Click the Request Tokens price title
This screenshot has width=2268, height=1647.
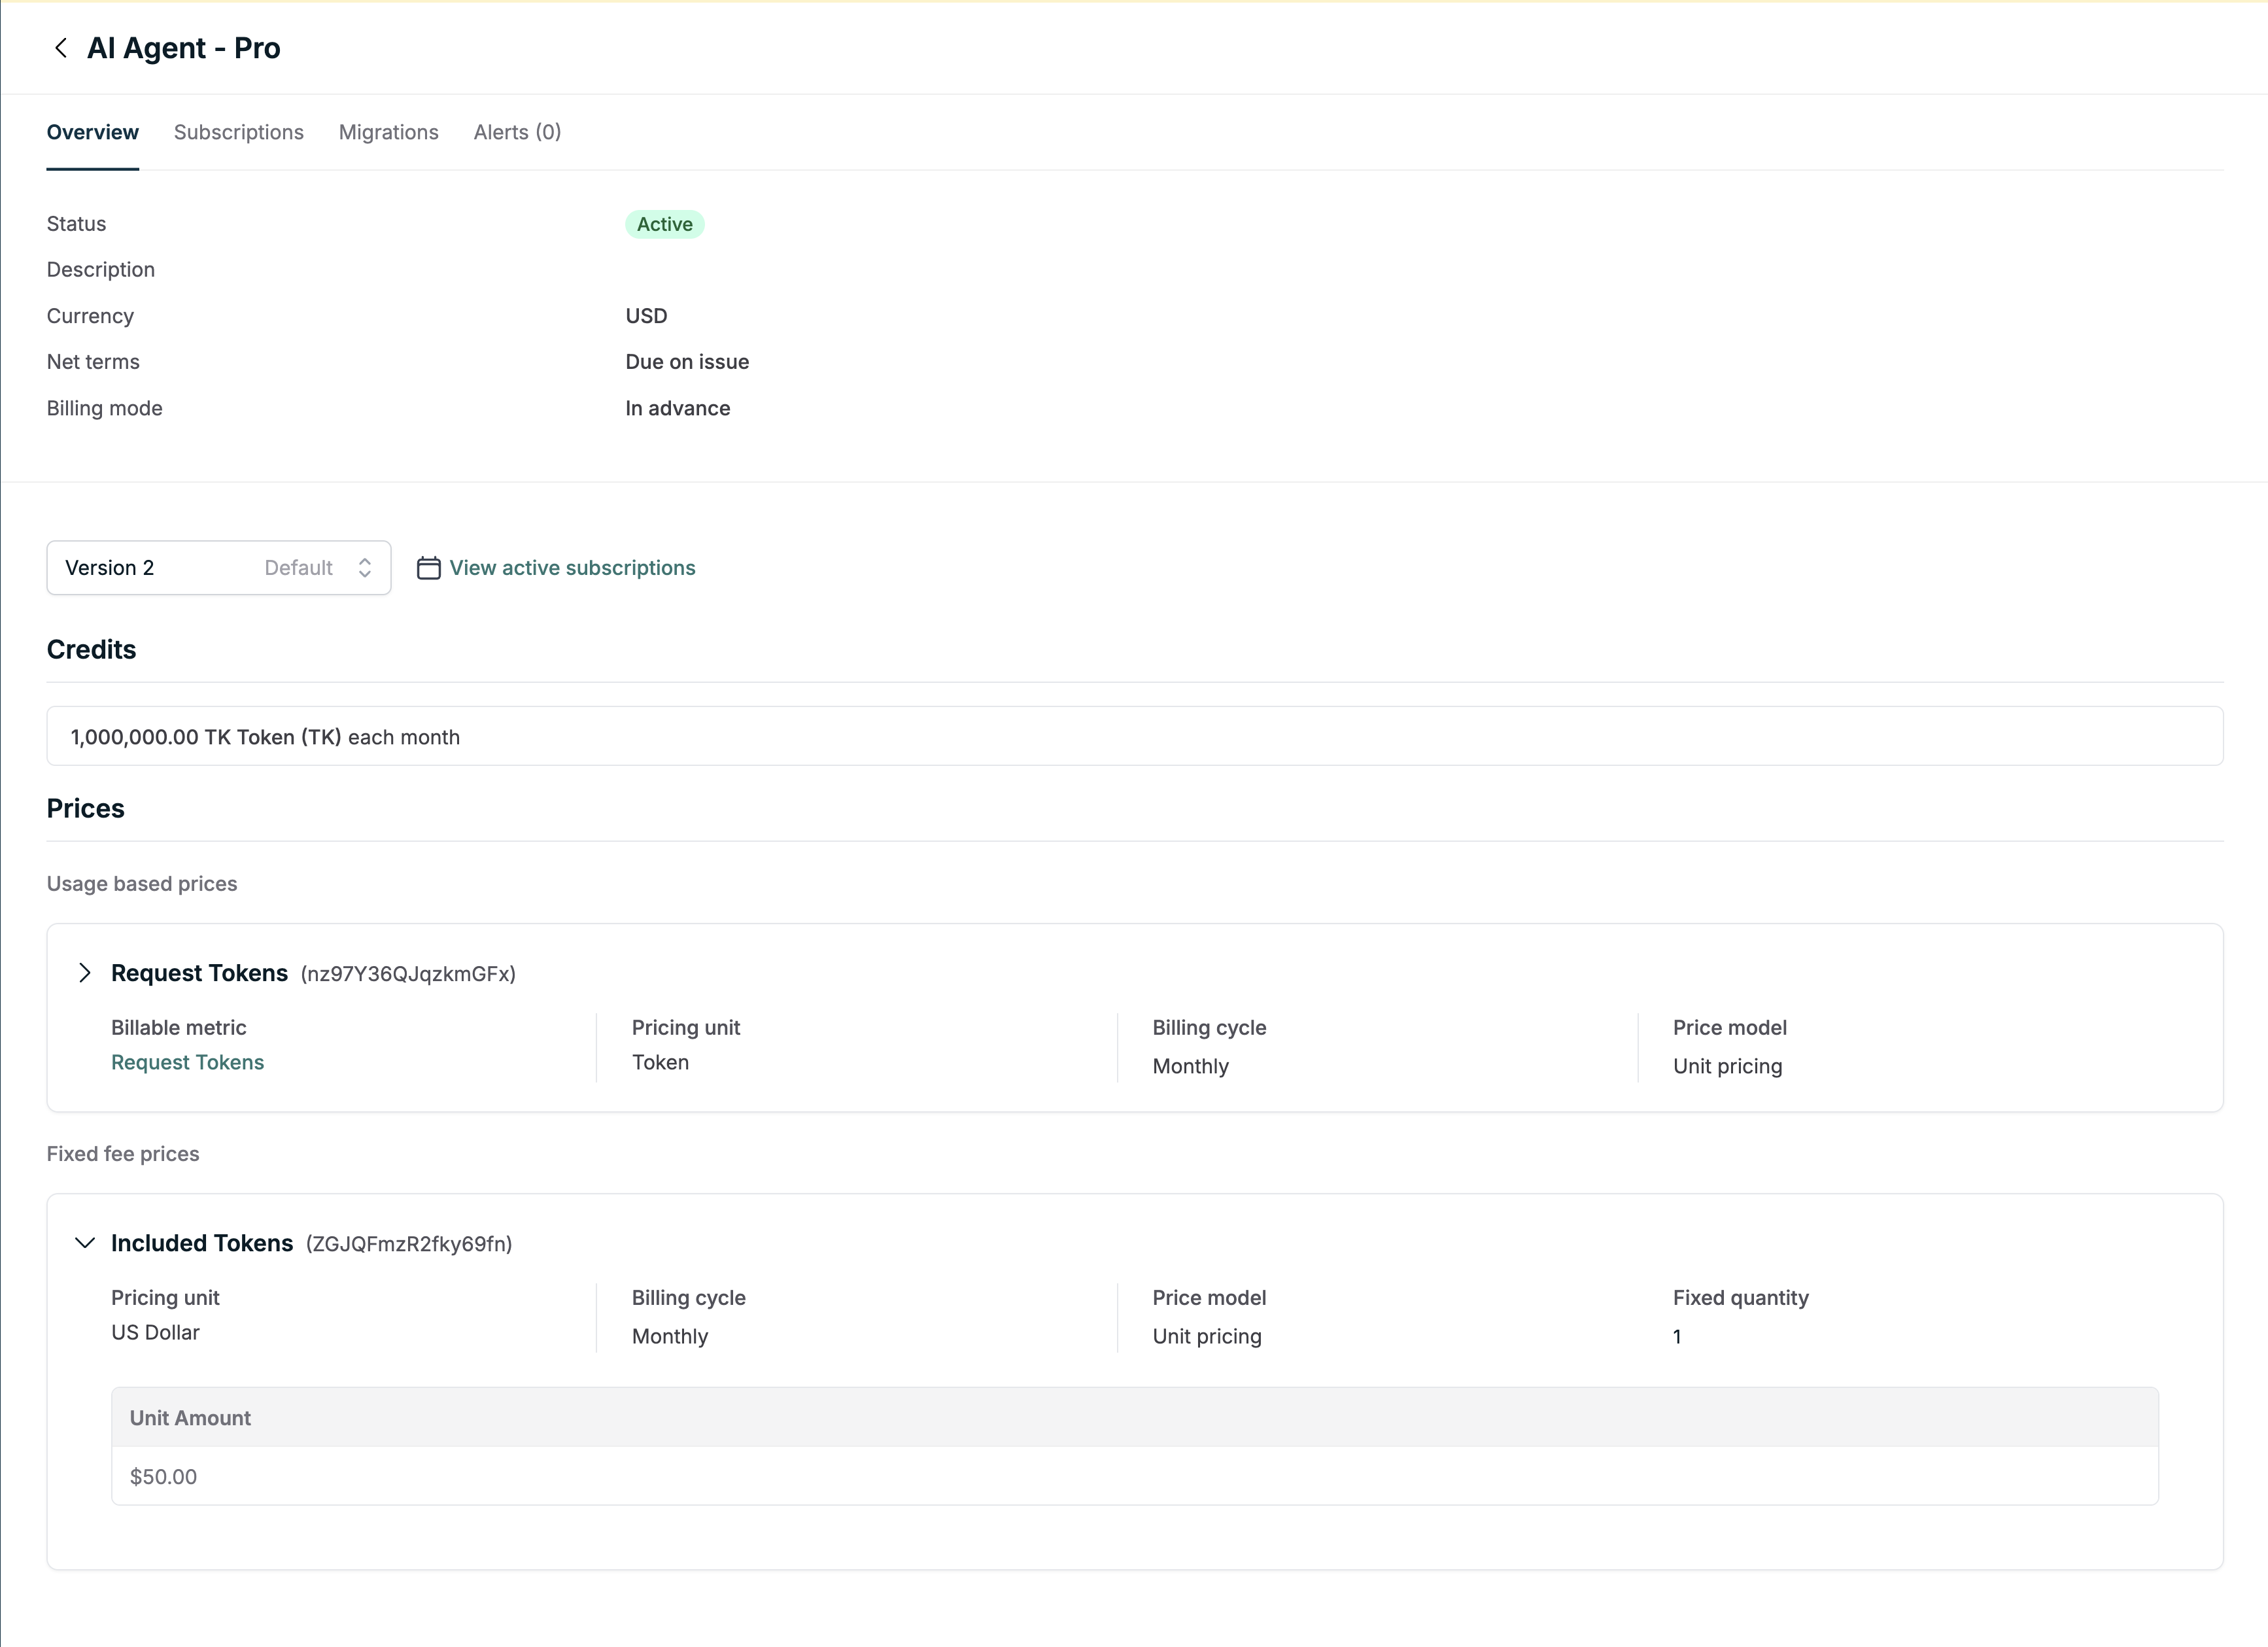click(199, 973)
